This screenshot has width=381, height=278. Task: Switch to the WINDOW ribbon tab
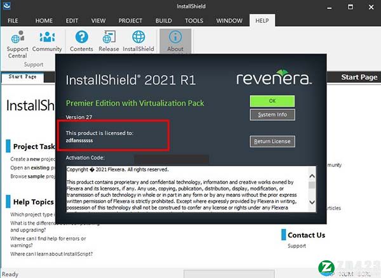[229, 21]
